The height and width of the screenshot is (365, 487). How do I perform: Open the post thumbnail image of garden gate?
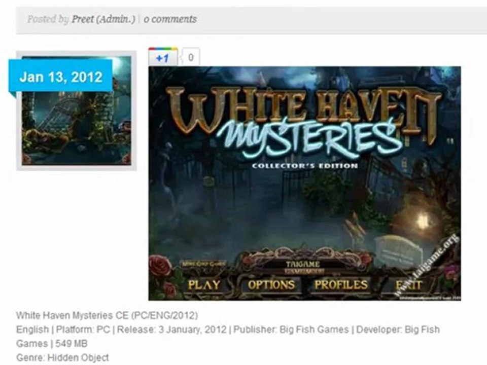[77, 111]
